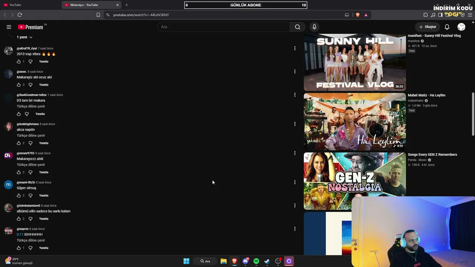The image size is (475, 267).
Task: Open a new browser tab
Action: [x=127, y=5]
